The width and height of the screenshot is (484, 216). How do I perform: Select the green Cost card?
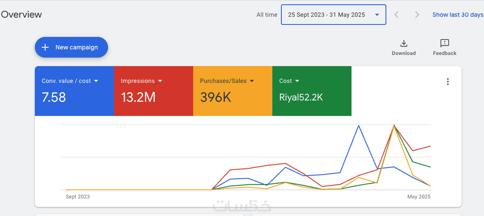pyautogui.click(x=312, y=97)
